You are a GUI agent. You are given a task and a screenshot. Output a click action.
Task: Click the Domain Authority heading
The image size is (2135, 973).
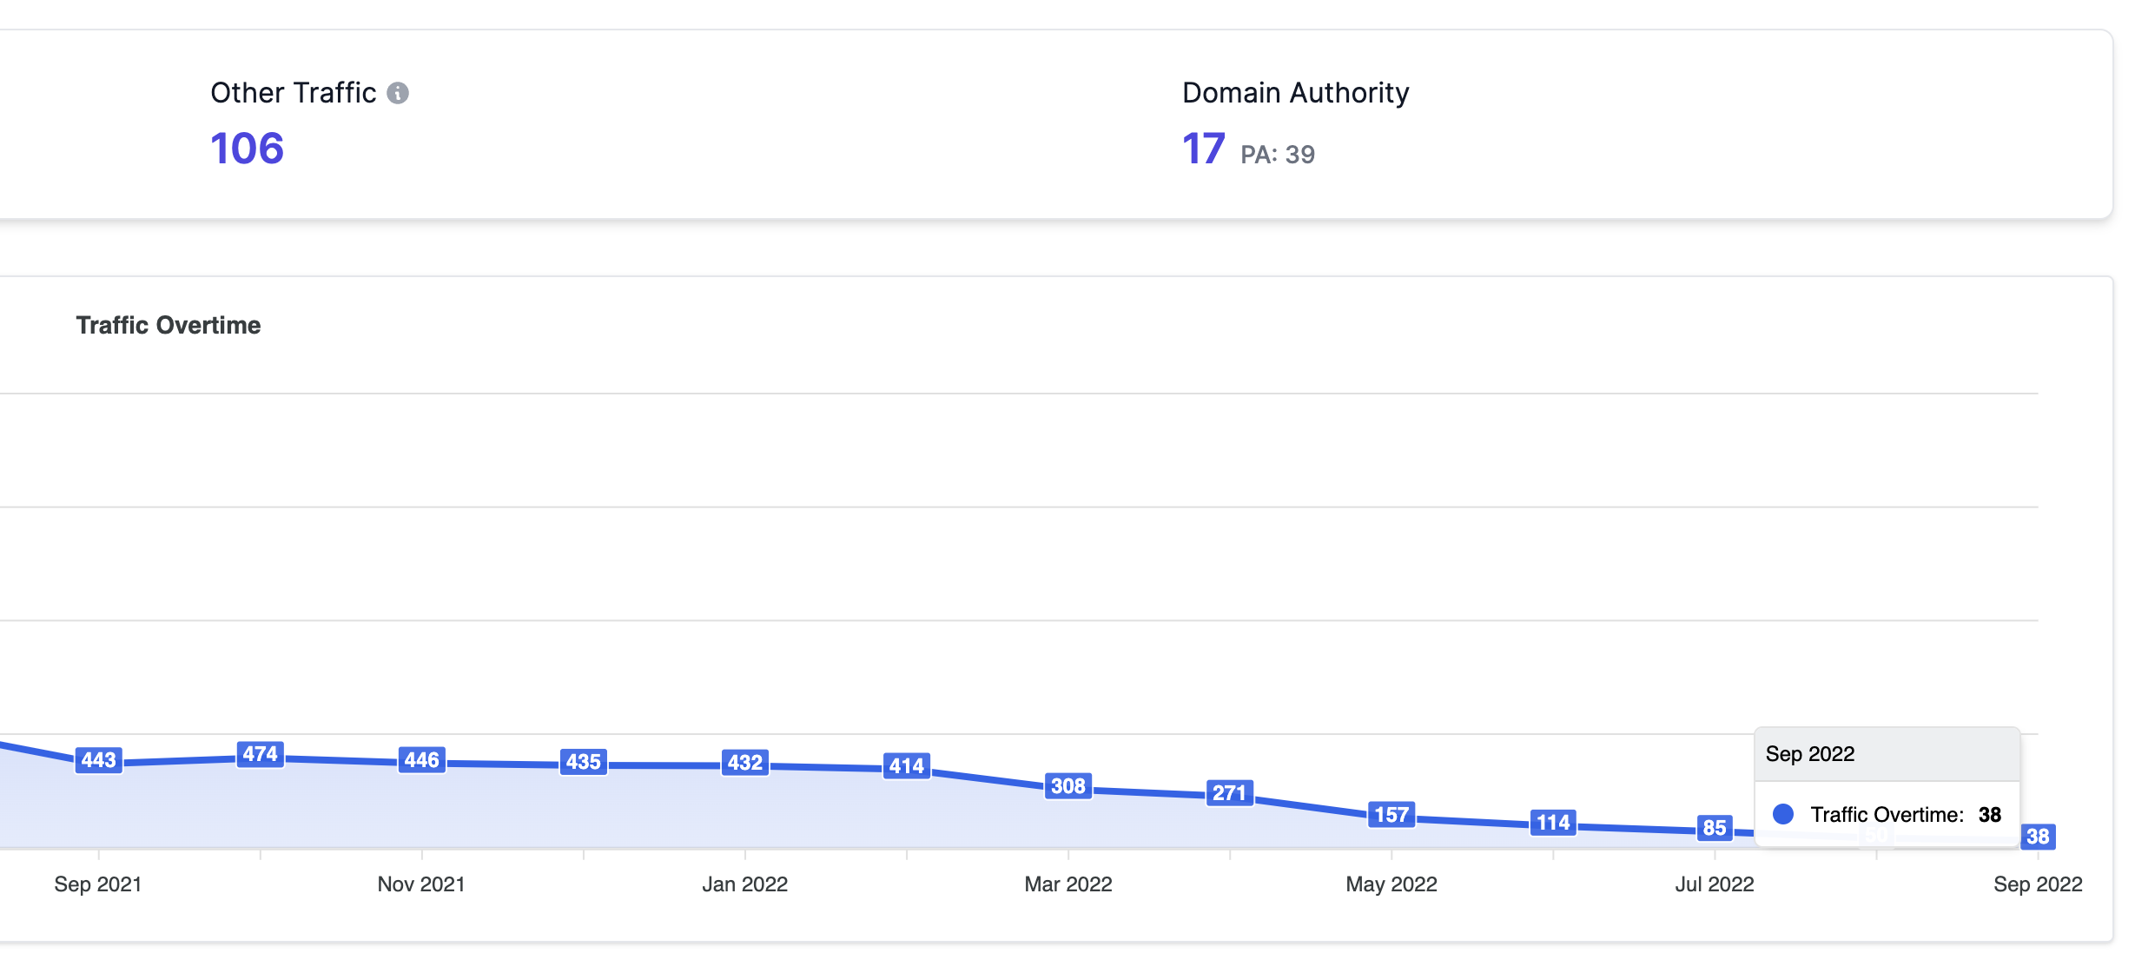click(1295, 93)
